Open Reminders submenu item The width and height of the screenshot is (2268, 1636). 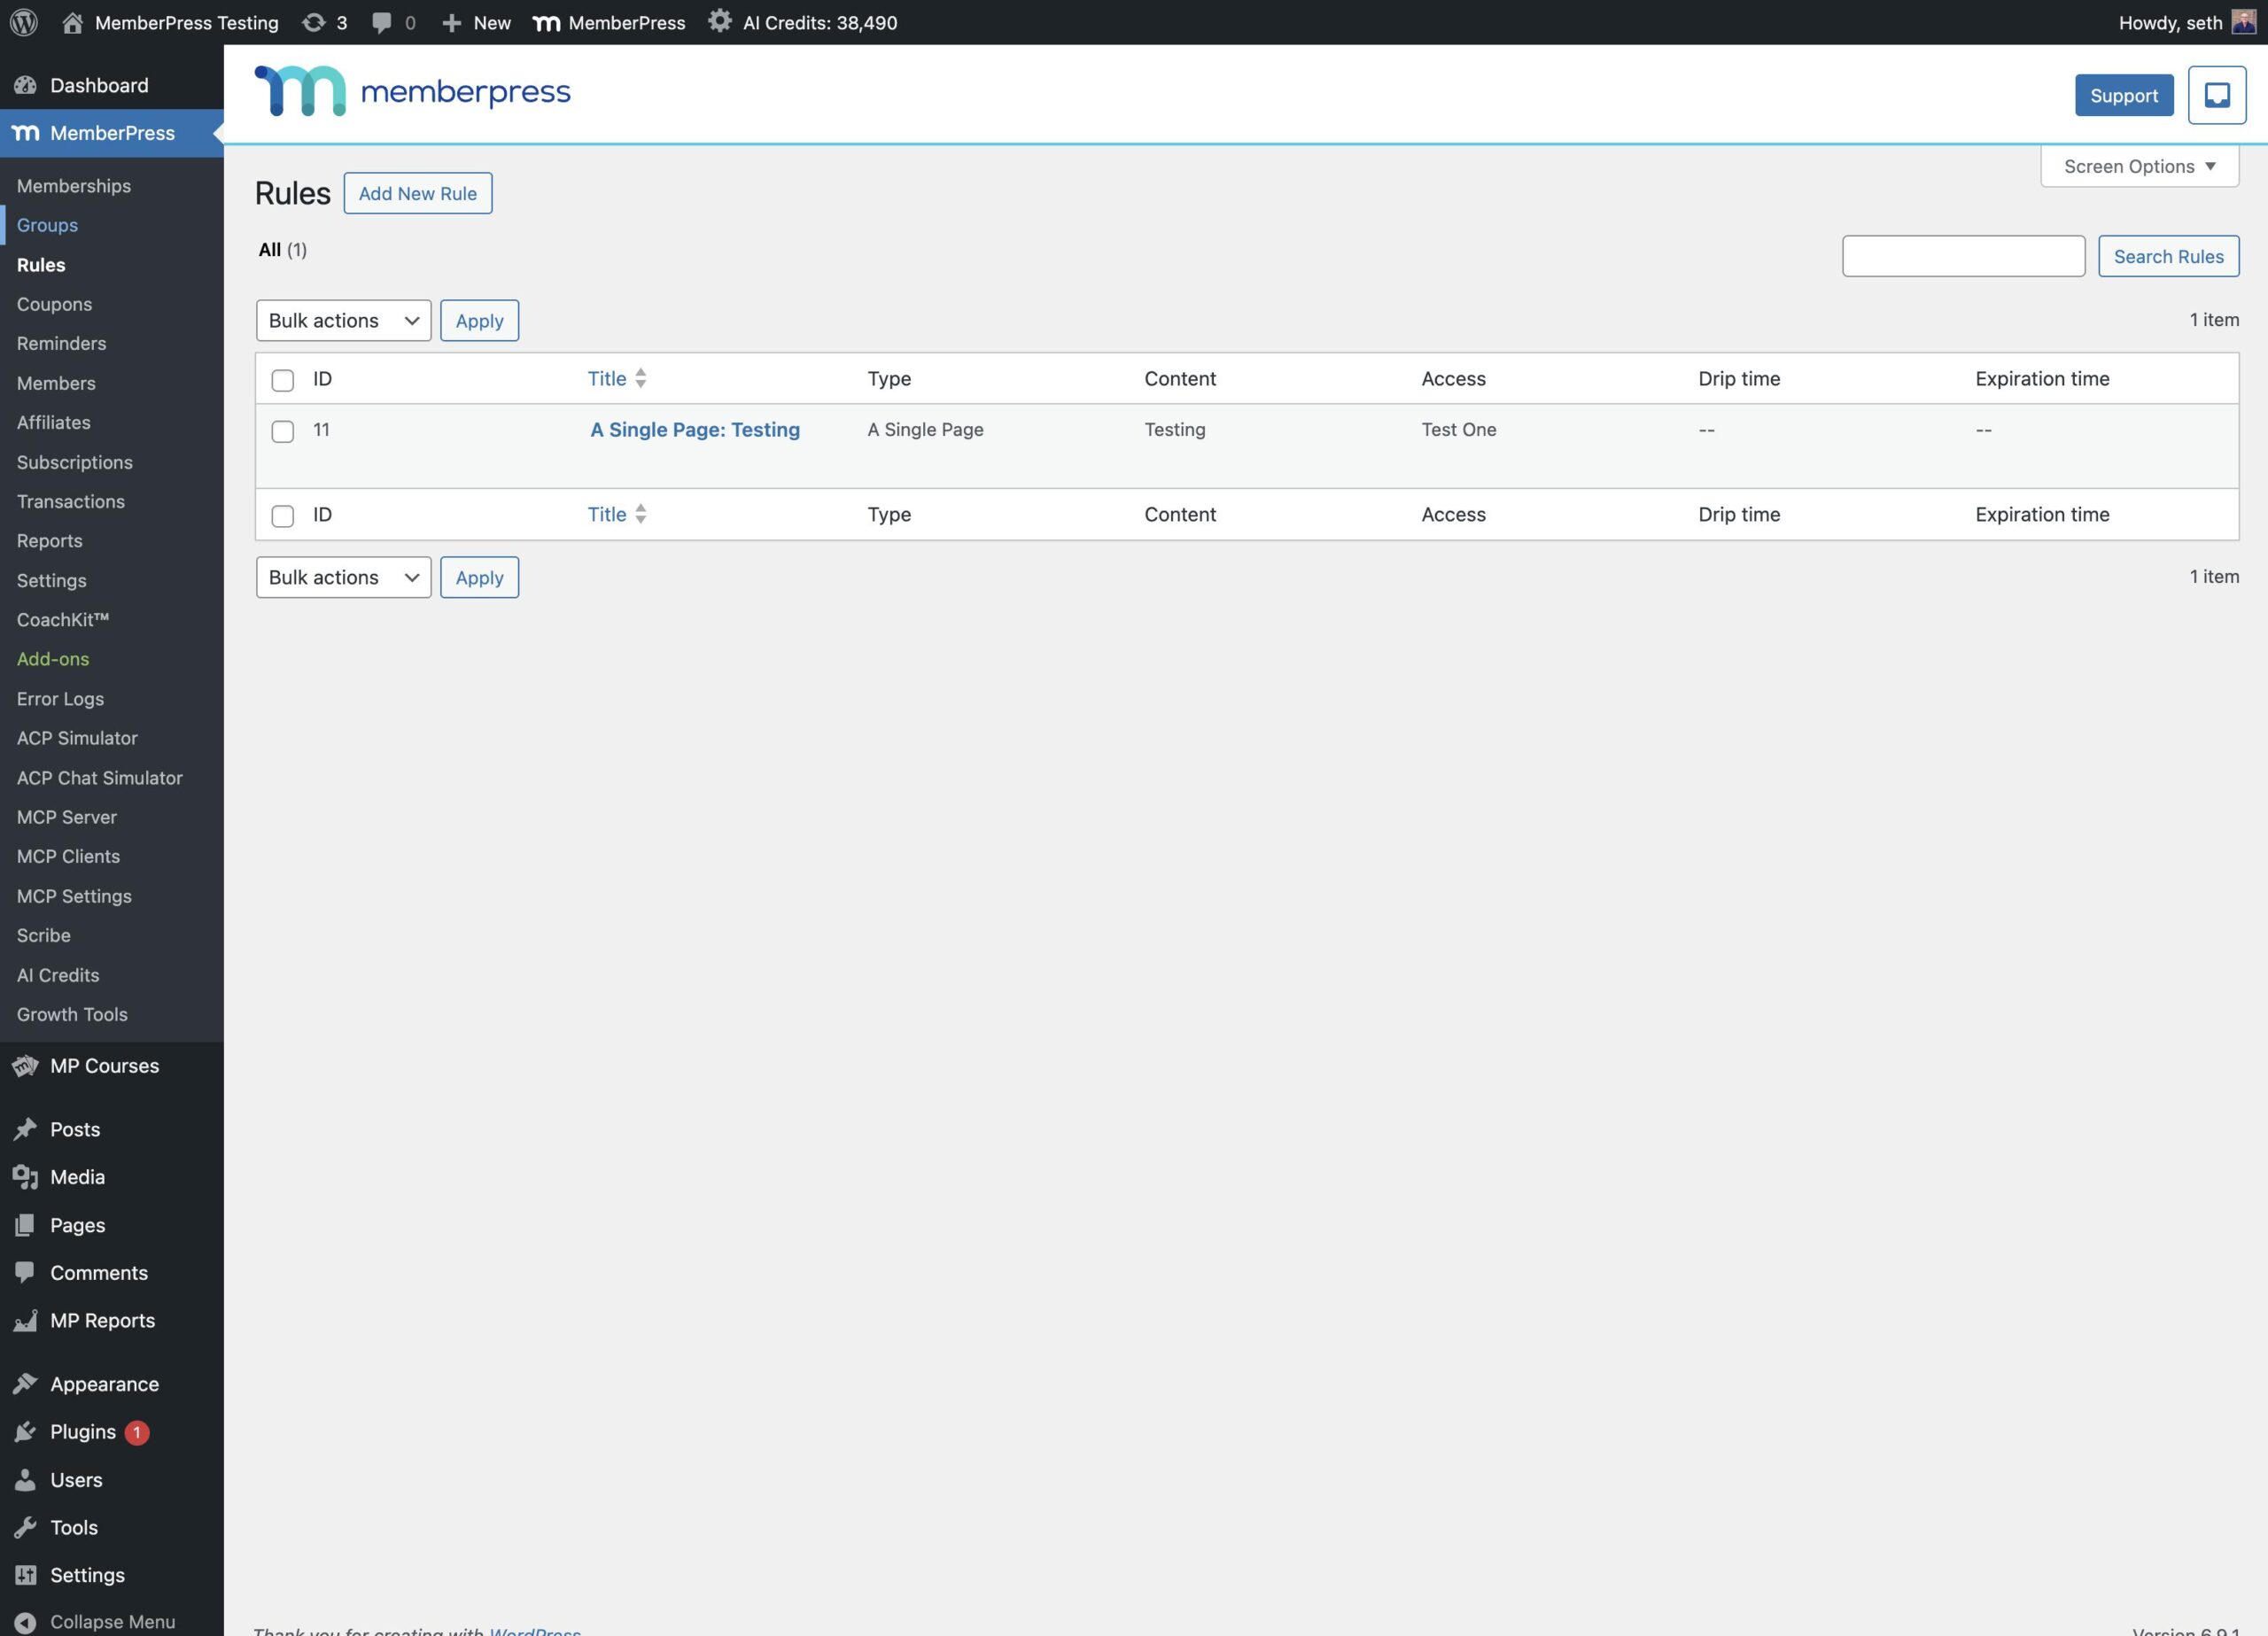coord(61,343)
